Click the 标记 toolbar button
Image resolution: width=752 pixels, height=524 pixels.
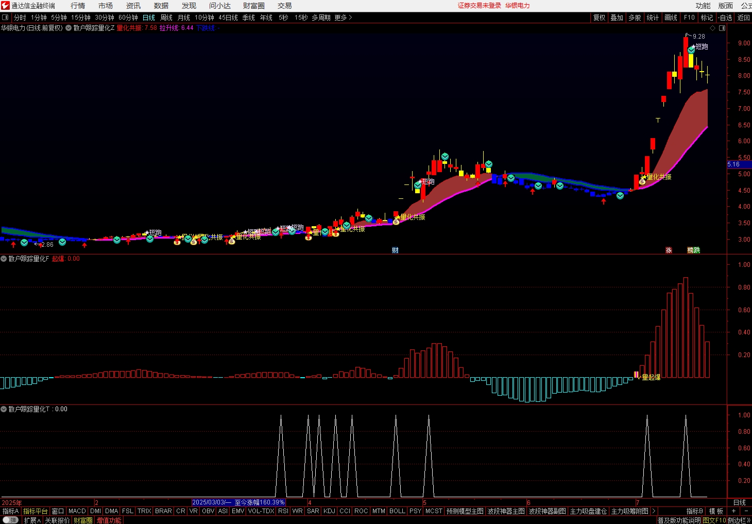click(707, 18)
